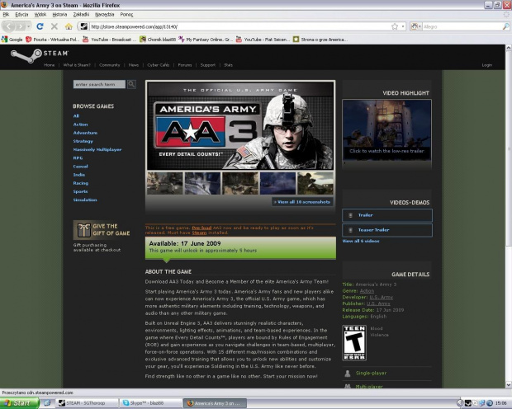Open the Chomik blaz88 bookmark
Image resolution: width=512 pixels, height=409 pixels.
point(158,40)
